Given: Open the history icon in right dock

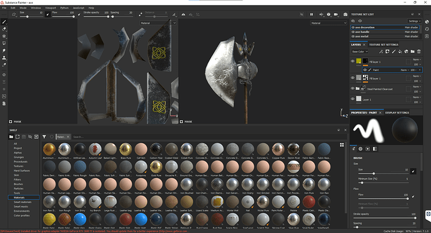Looking at the screenshot, I should 427,29.
